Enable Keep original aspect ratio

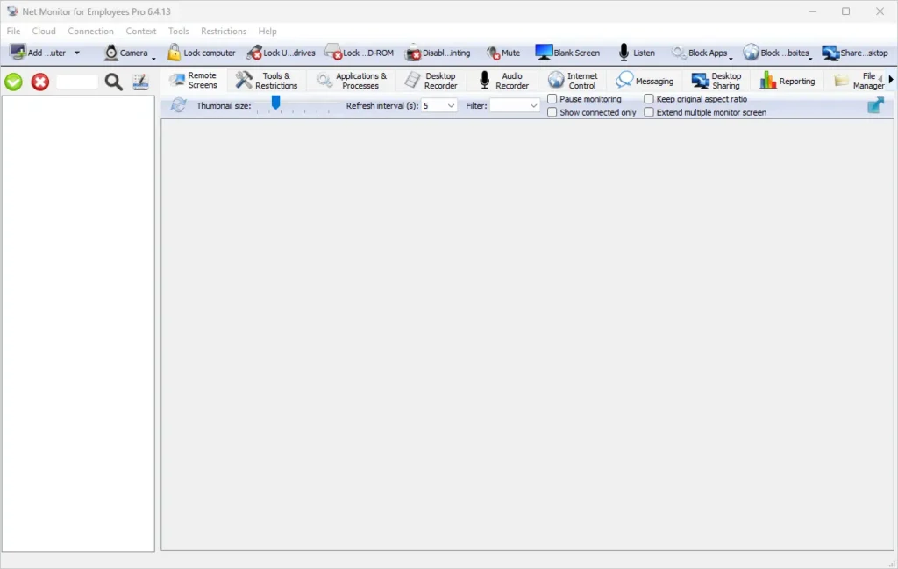click(648, 98)
